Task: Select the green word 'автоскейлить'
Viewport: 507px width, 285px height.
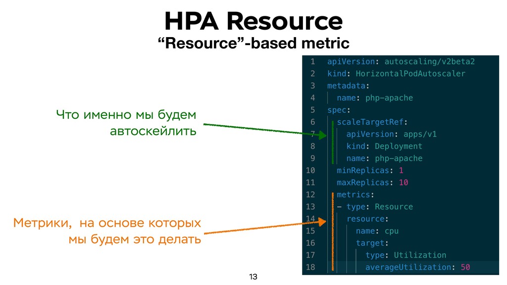Action: point(153,131)
